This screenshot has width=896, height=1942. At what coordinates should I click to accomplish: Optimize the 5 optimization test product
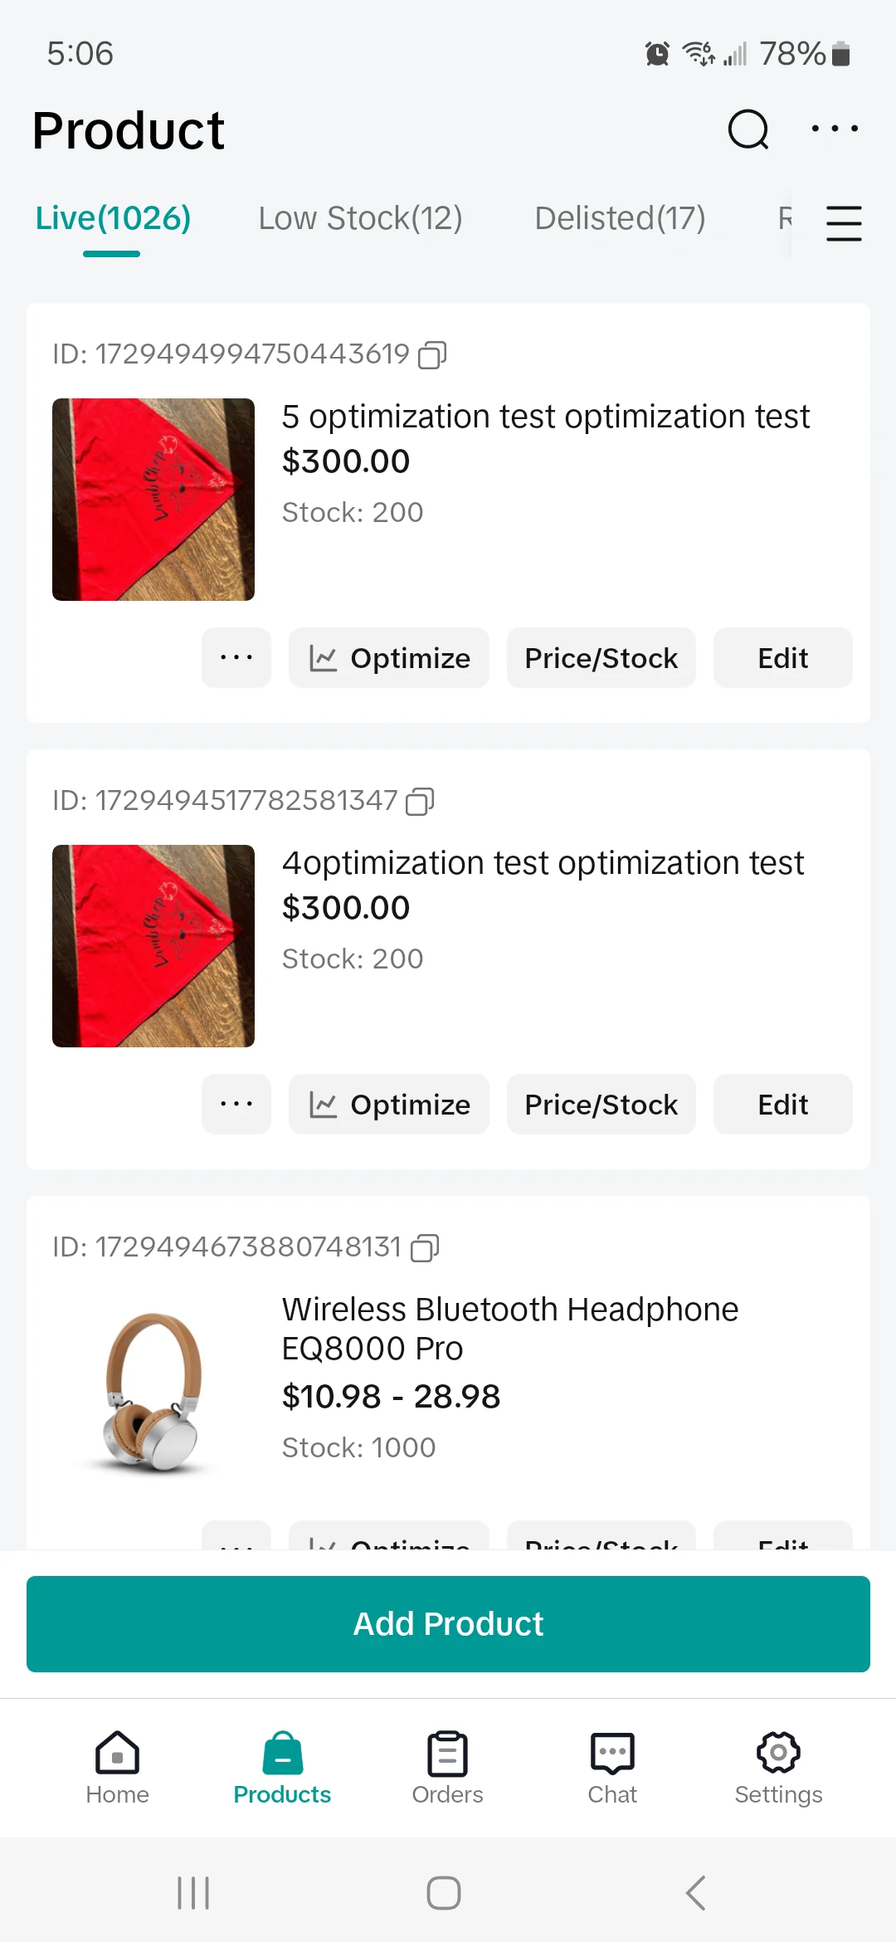[389, 658]
